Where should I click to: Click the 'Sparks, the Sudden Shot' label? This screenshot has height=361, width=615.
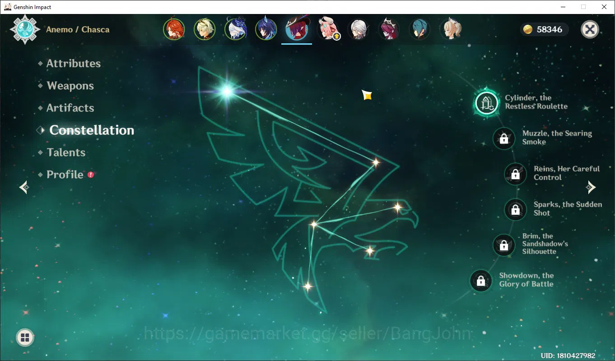tap(568, 208)
